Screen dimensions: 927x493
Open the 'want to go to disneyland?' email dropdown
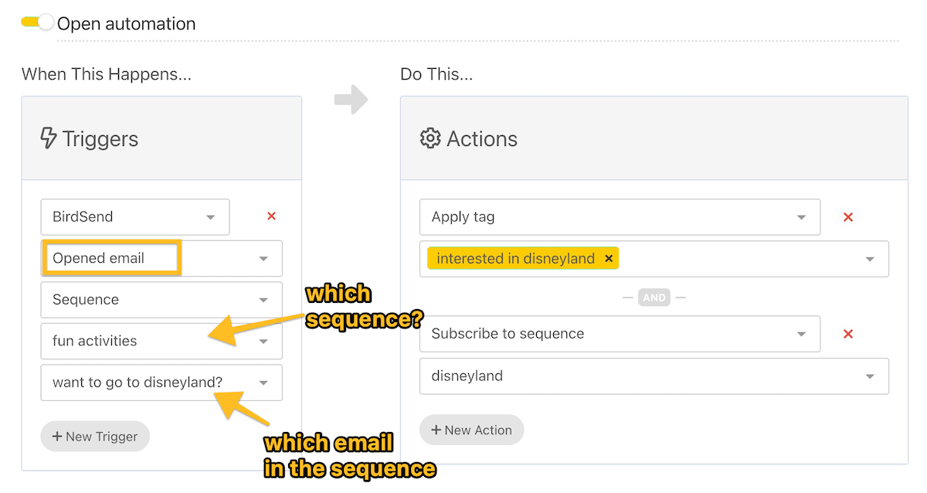point(263,382)
